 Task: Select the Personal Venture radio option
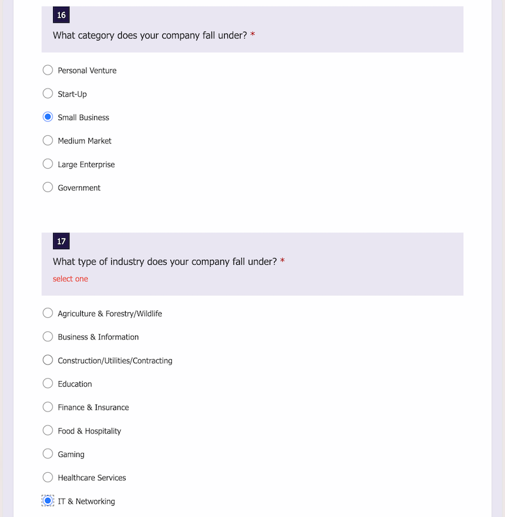[x=48, y=70]
